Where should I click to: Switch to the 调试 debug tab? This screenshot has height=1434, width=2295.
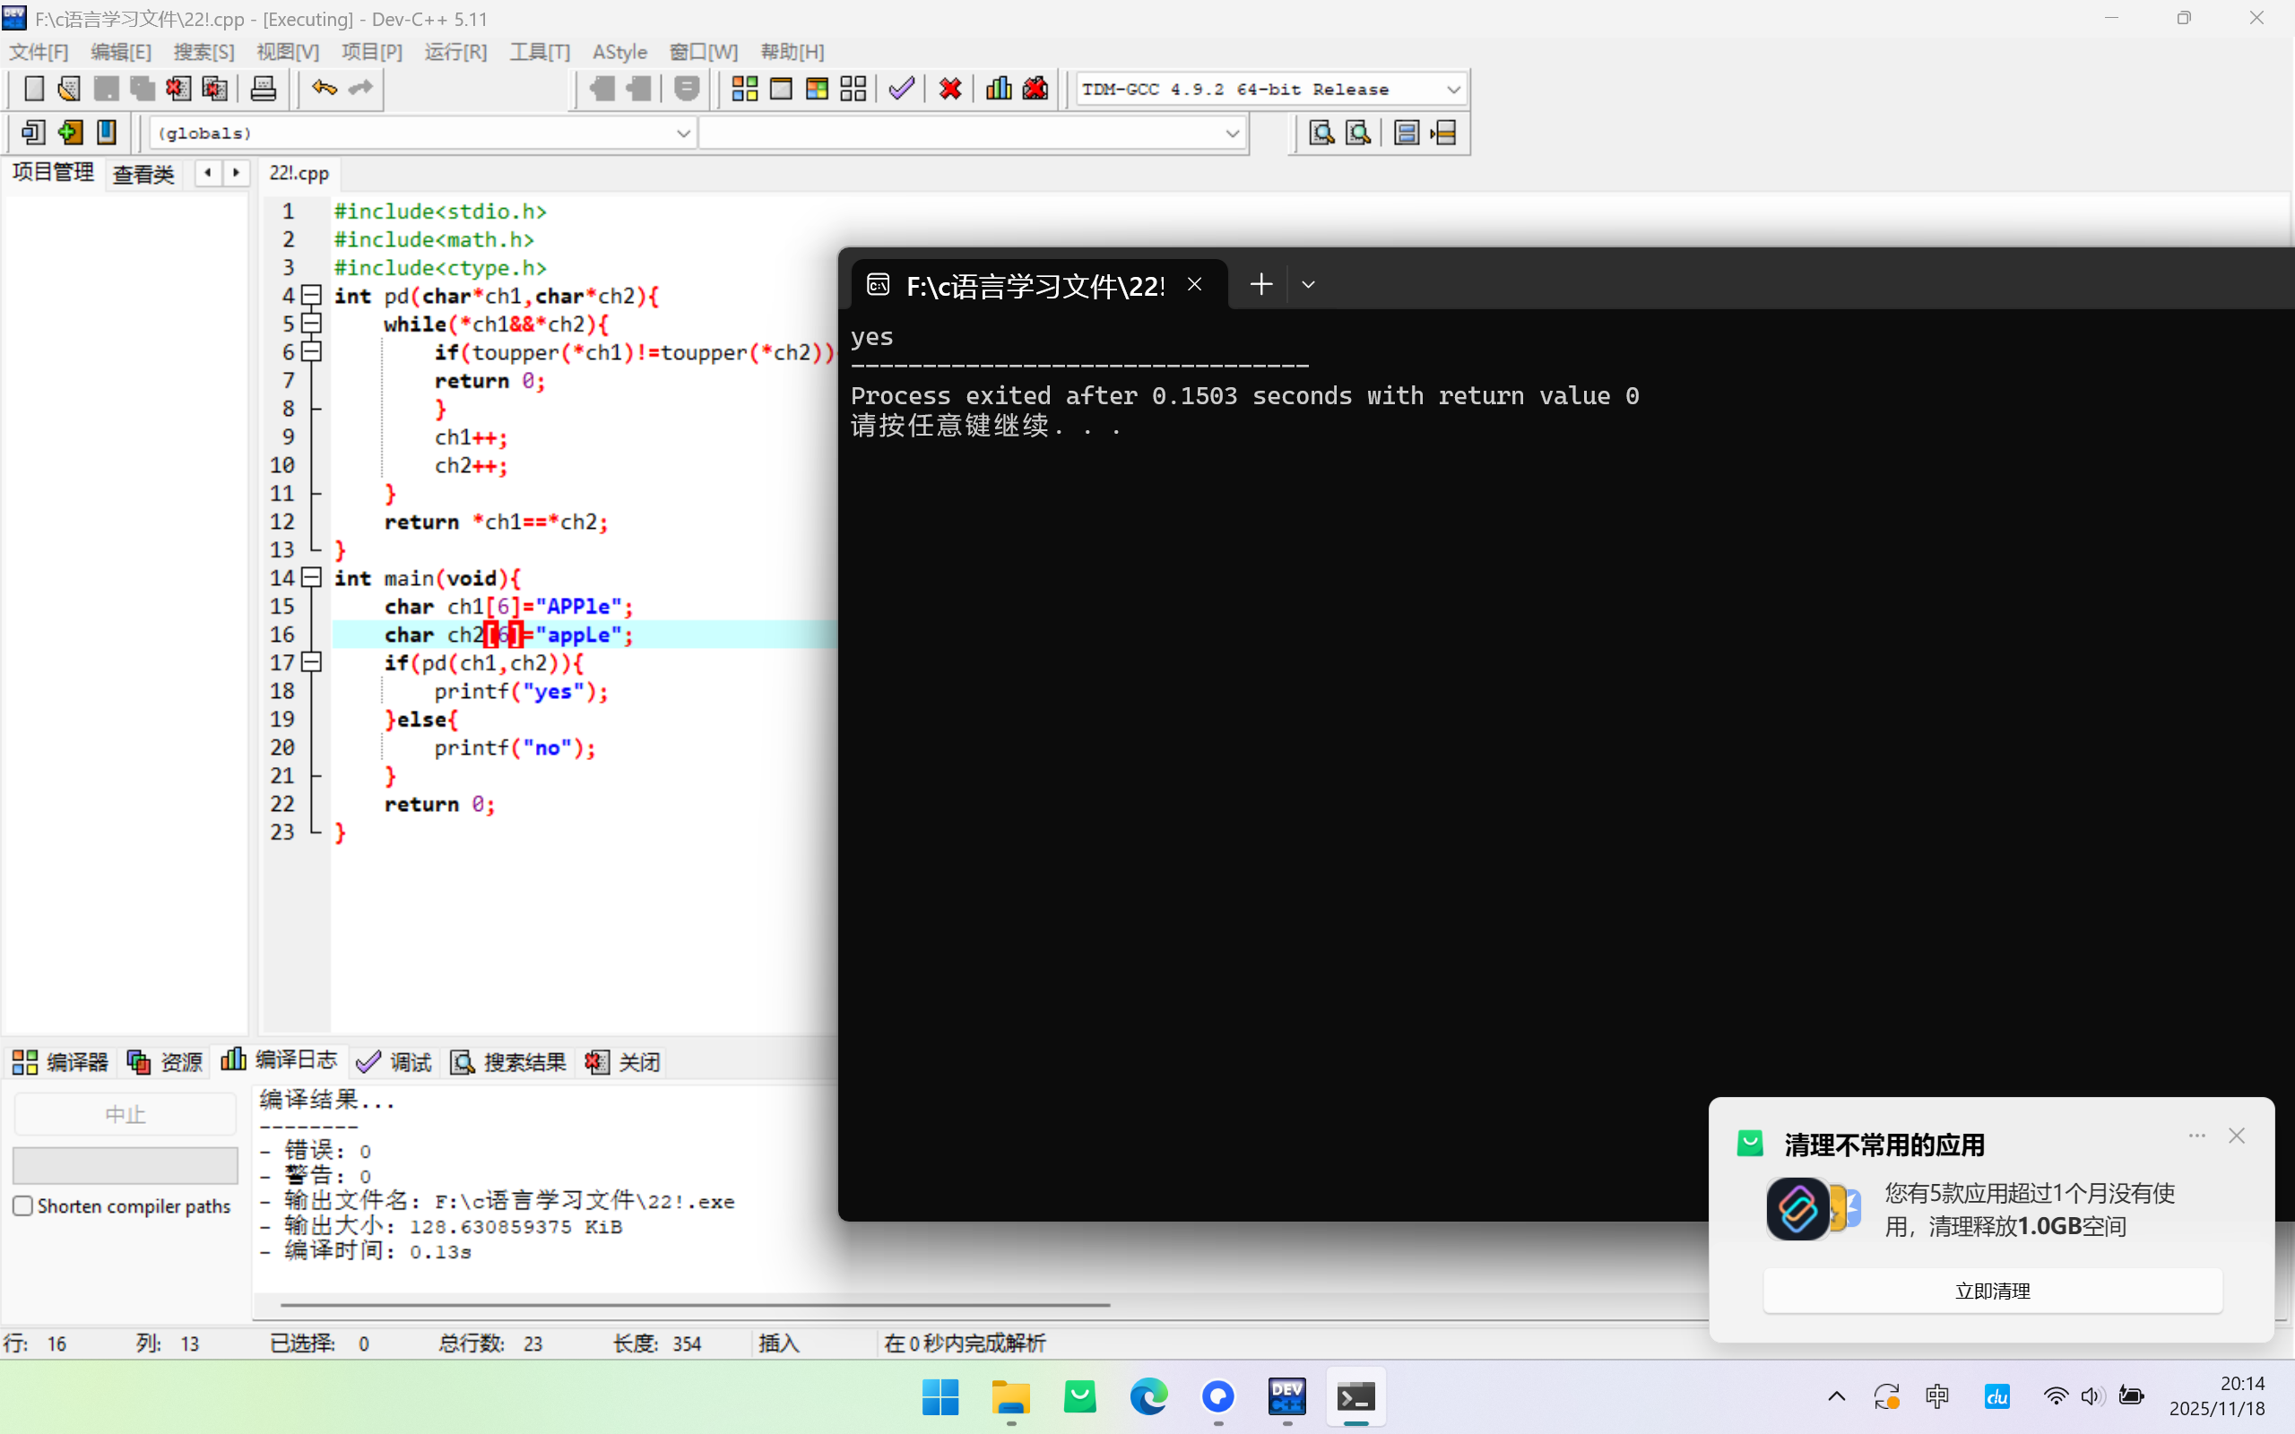click(x=394, y=1061)
